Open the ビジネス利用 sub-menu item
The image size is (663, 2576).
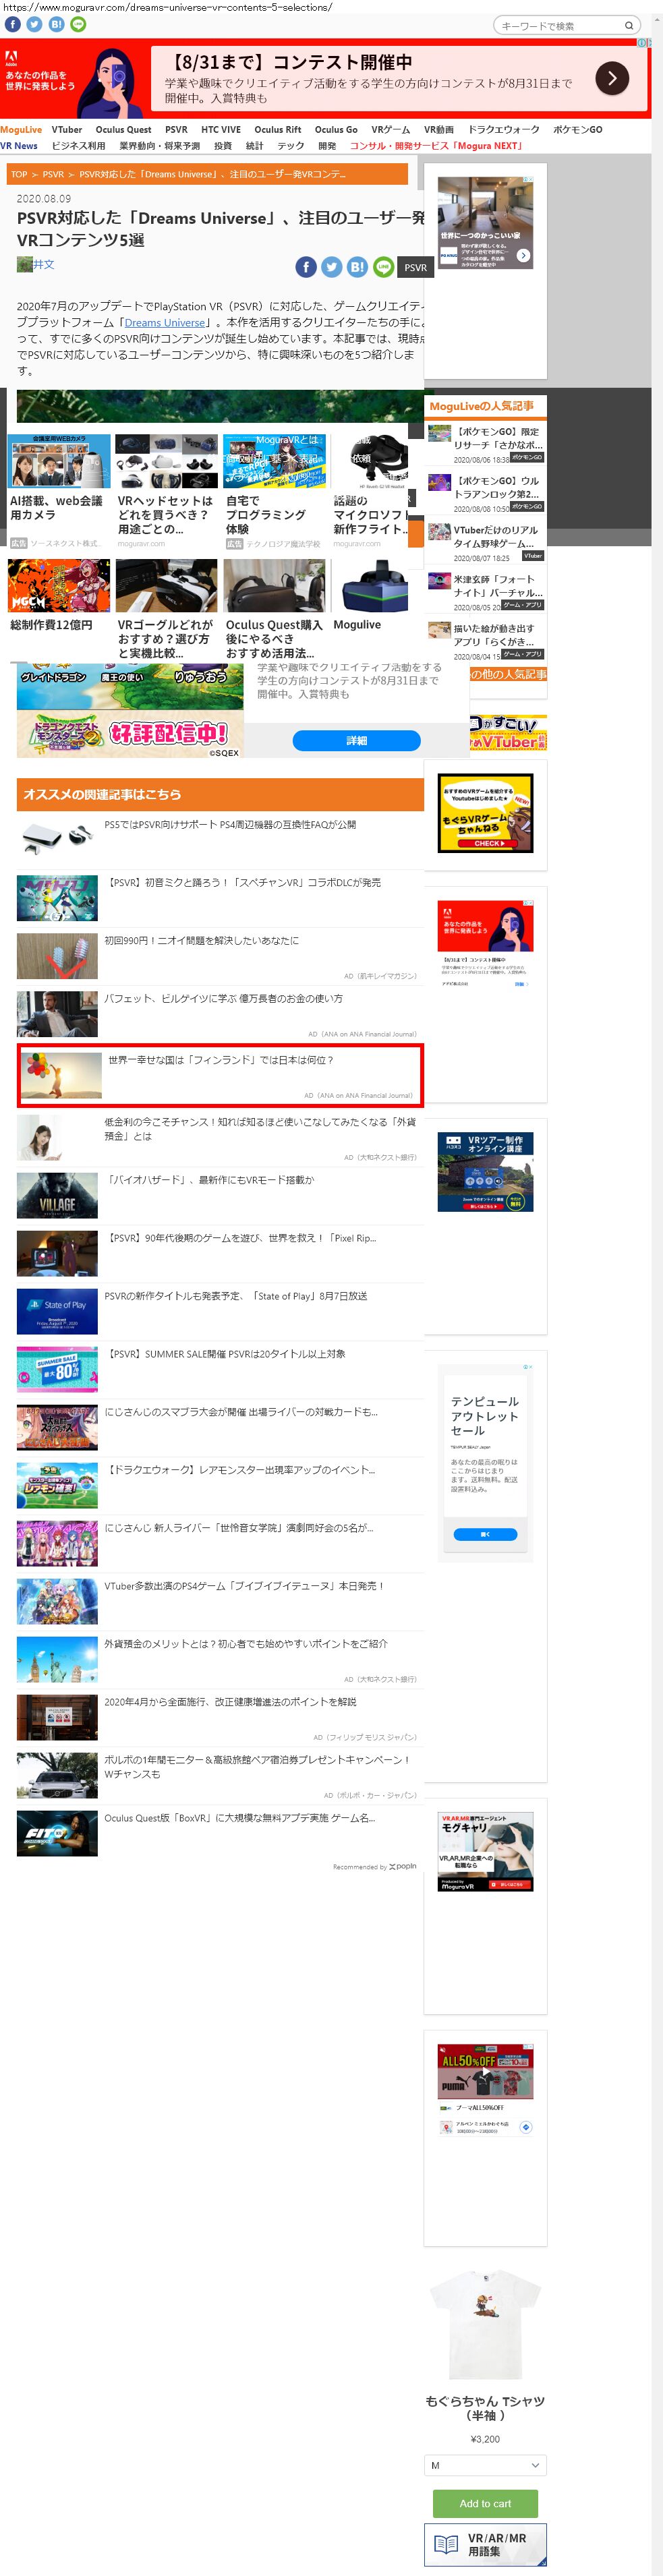[78, 146]
